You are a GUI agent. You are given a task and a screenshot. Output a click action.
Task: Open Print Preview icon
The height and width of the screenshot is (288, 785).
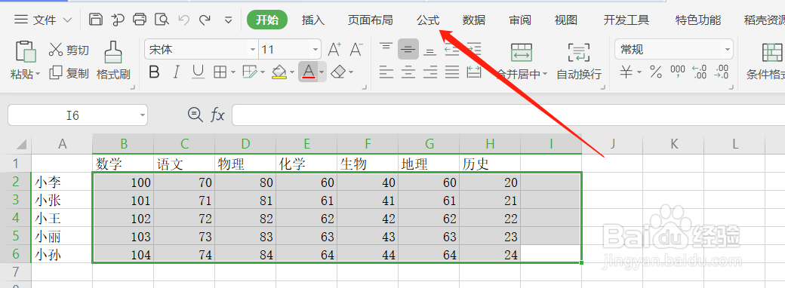point(162,20)
